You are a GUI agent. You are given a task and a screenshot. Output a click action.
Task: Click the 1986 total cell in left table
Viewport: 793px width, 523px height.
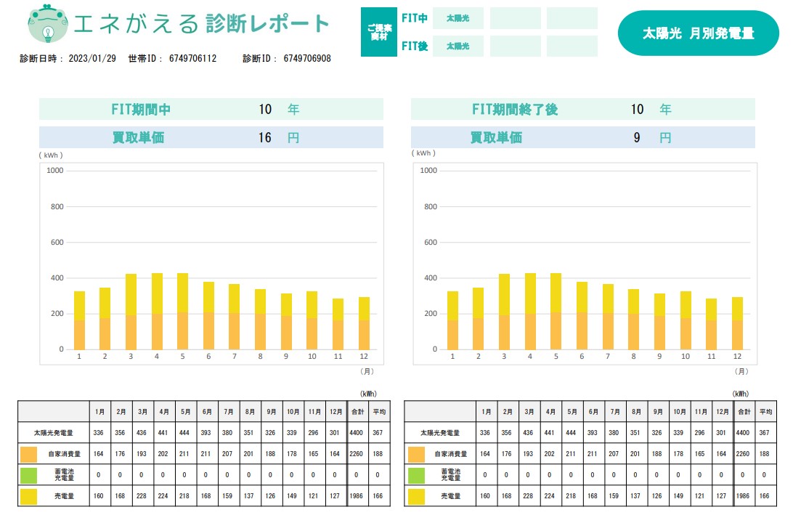(356, 496)
